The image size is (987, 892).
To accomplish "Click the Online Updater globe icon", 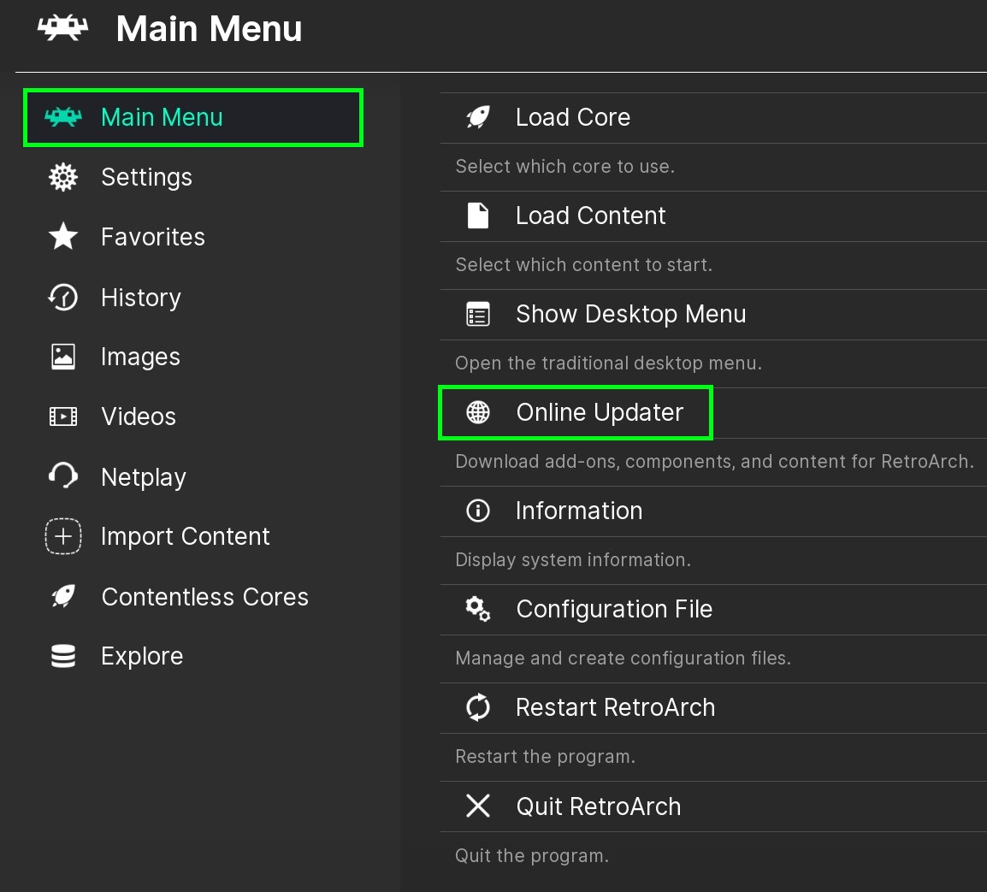I will tap(478, 412).
